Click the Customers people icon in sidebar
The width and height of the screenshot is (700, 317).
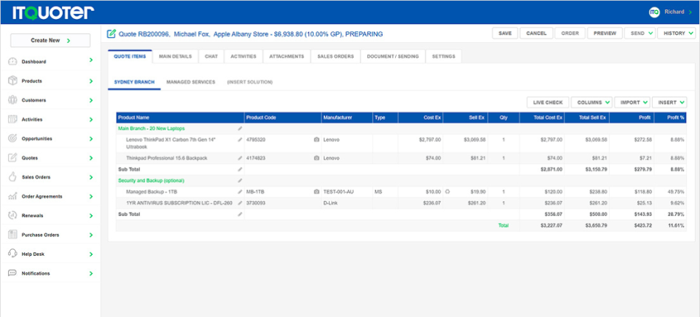click(x=12, y=100)
